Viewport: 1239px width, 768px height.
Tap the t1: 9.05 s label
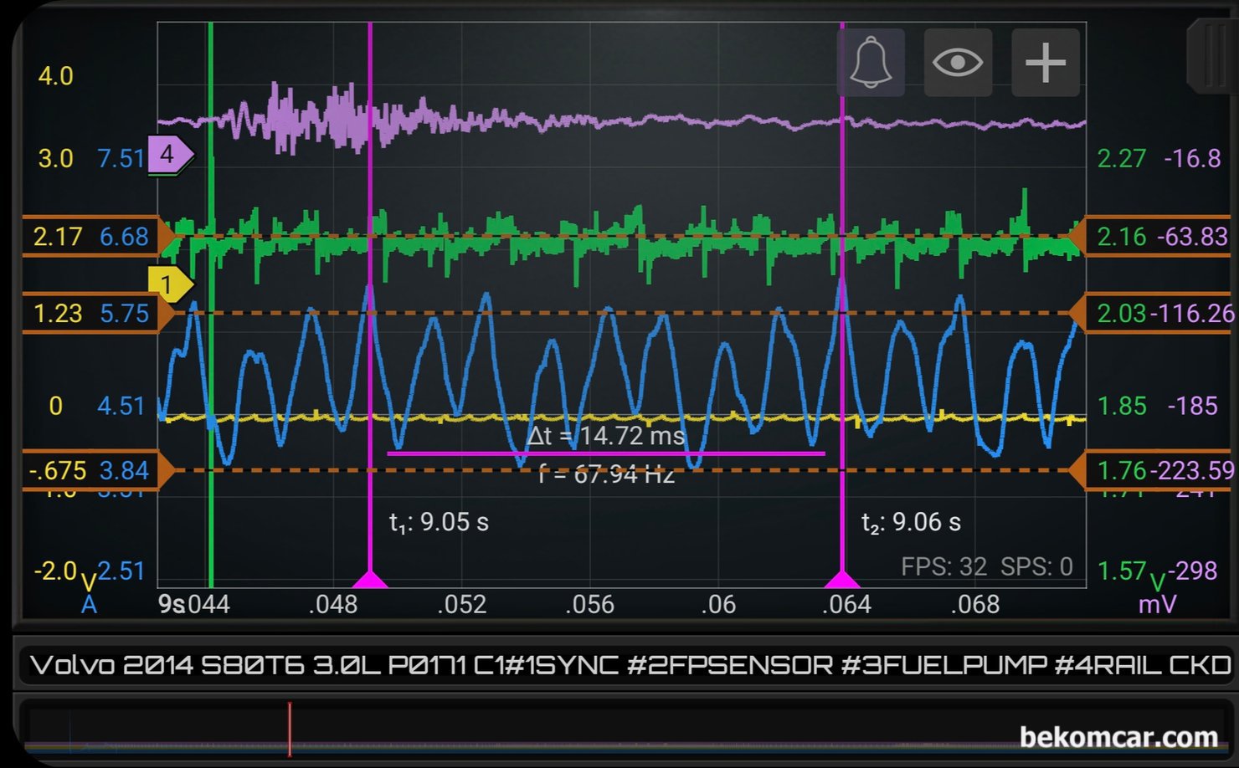(439, 523)
